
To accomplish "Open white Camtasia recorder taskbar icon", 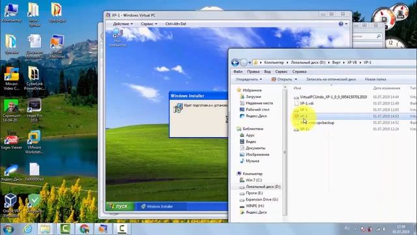I will 122,229.
